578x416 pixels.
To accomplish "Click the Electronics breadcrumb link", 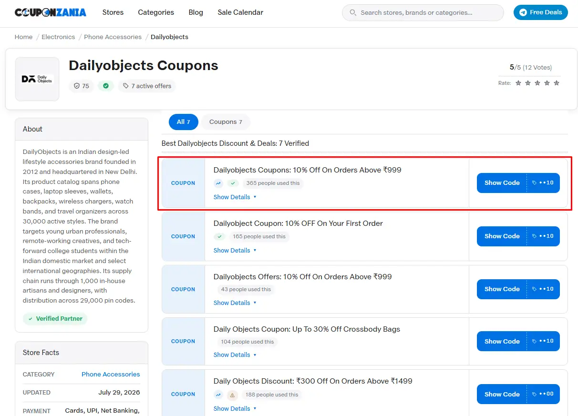I will (58, 37).
